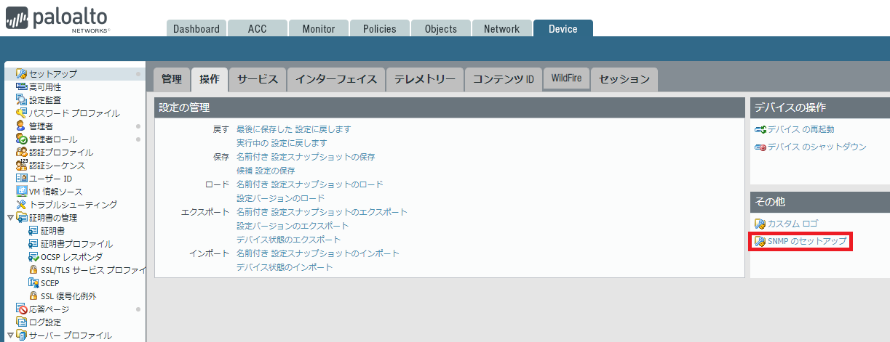This screenshot has height=342, width=890.
Task: Click the デバイス の再起動 icon
Action: [x=760, y=130]
